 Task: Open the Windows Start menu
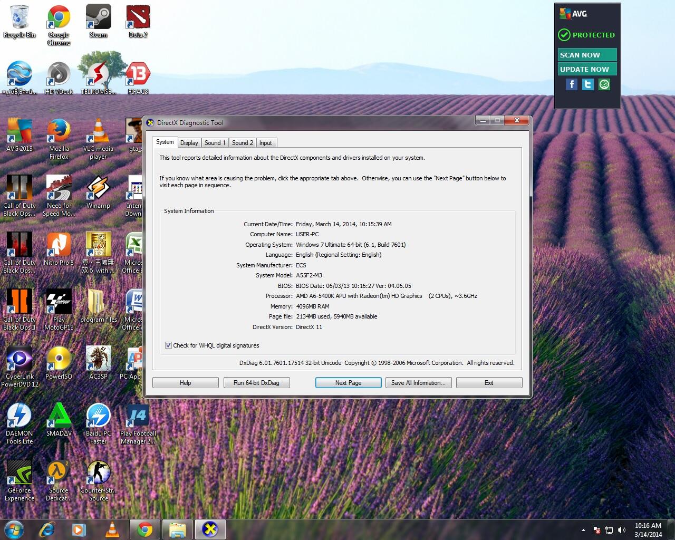(x=14, y=529)
